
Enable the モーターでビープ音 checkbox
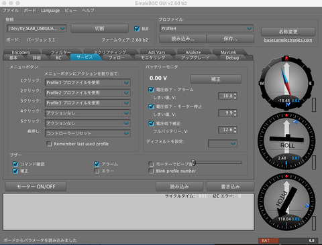[x=152, y=164]
